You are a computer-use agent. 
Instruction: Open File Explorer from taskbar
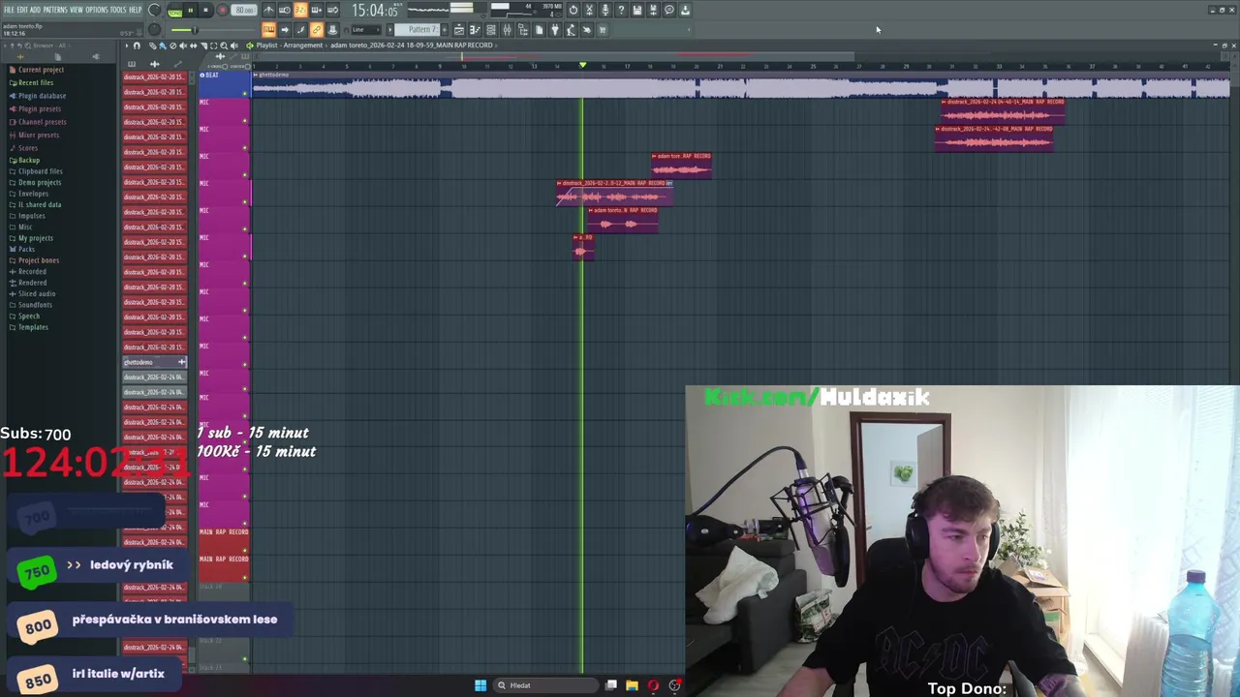(632, 685)
